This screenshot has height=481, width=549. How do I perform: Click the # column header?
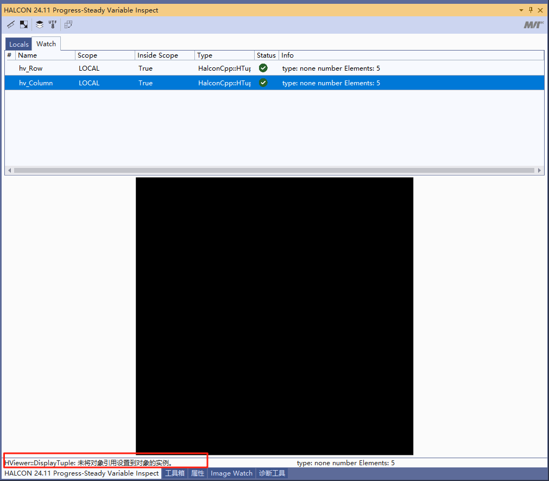pyautogui.click(x=10, y=55)
